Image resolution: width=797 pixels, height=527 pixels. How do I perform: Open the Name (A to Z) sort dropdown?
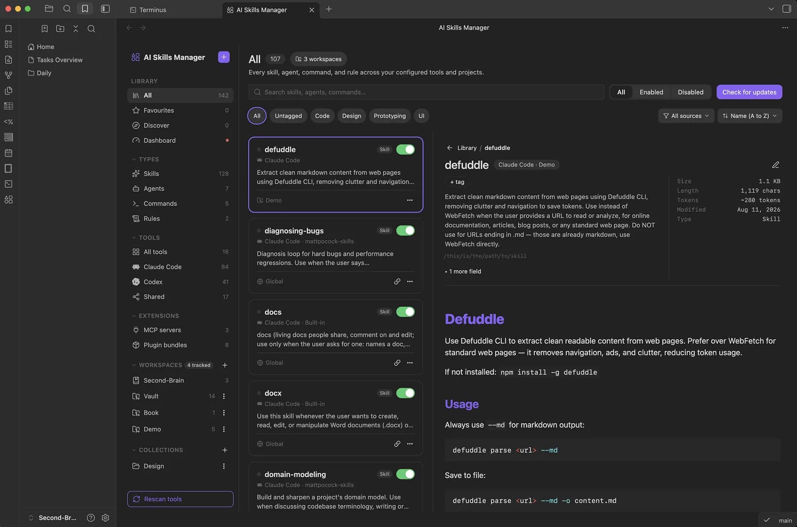pos(750,116)
